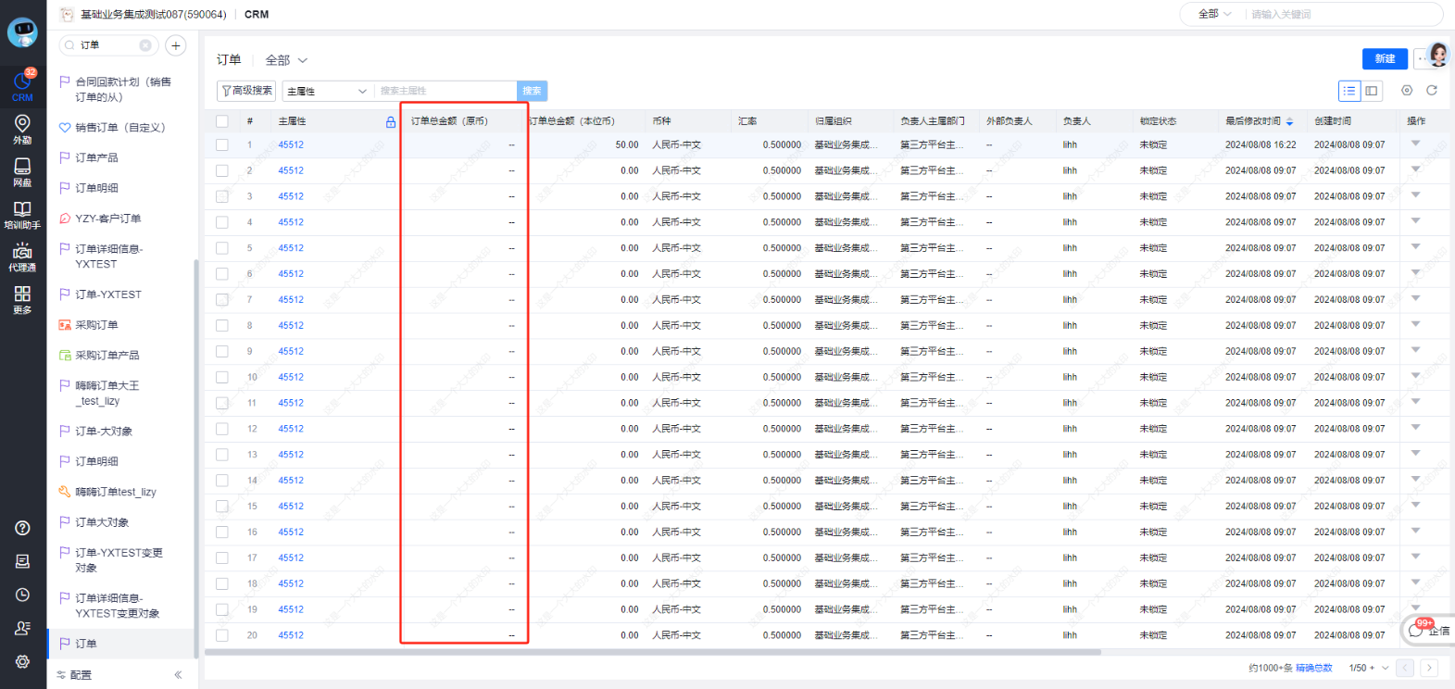Open the action dropdown for row 9
This screenshot has width=1455, height=689.
[1415, 350]
